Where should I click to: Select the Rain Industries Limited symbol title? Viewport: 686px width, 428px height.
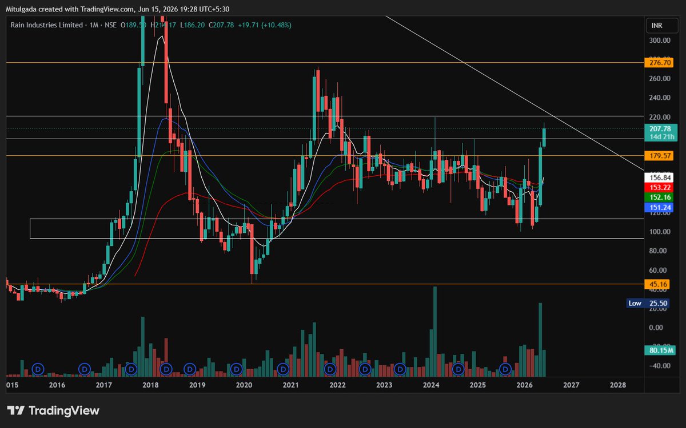47,25
